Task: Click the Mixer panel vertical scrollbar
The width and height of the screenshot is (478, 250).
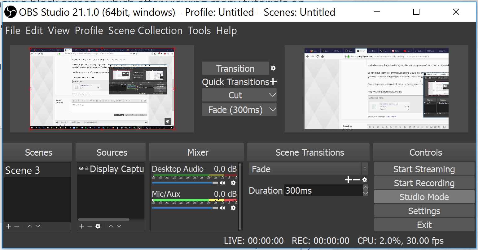Action: pos(240,196)
